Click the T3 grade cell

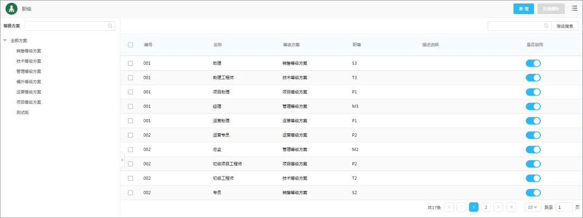pyautogui.click(x=354, y=78)
